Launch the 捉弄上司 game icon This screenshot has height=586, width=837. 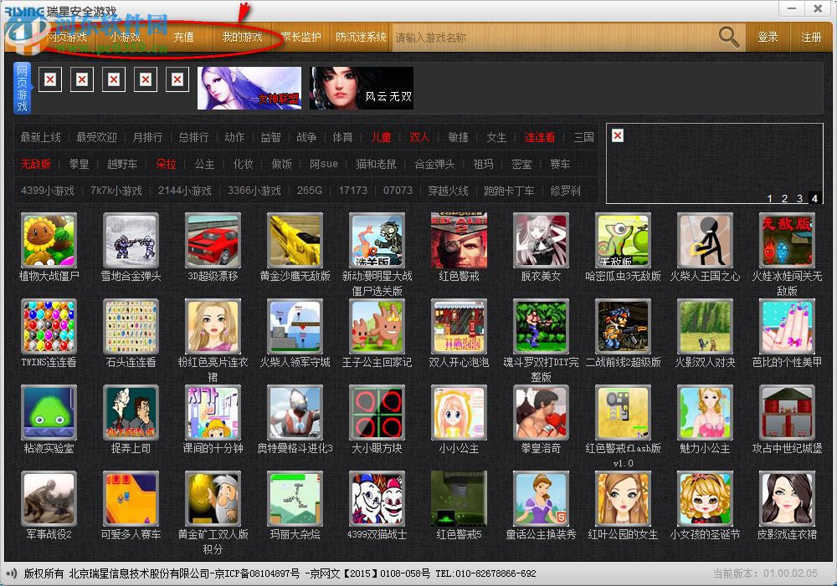tap(131, 412)
